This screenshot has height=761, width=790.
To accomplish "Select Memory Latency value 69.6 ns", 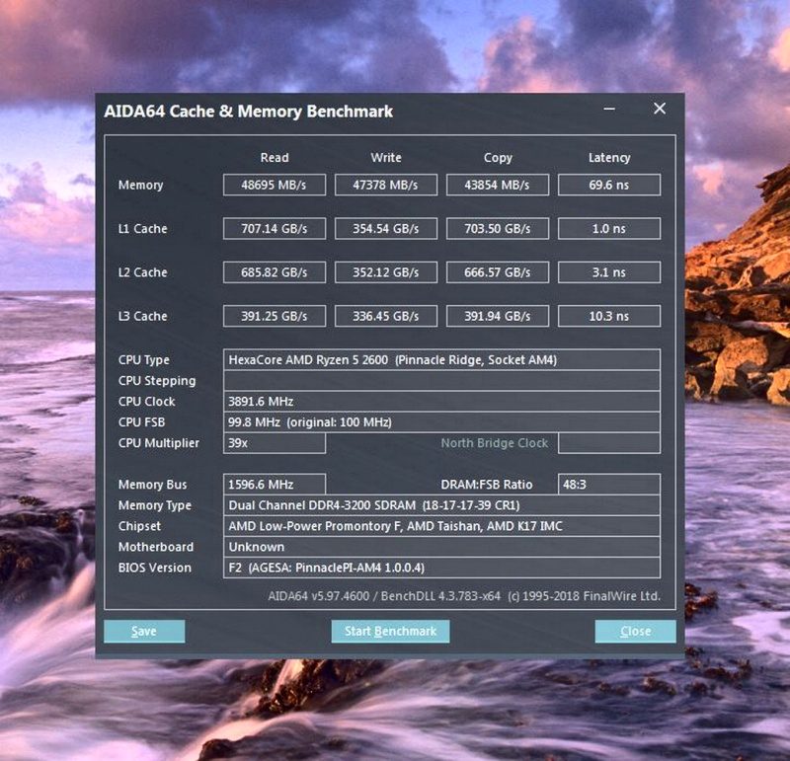I will click(x=609, y=185).
